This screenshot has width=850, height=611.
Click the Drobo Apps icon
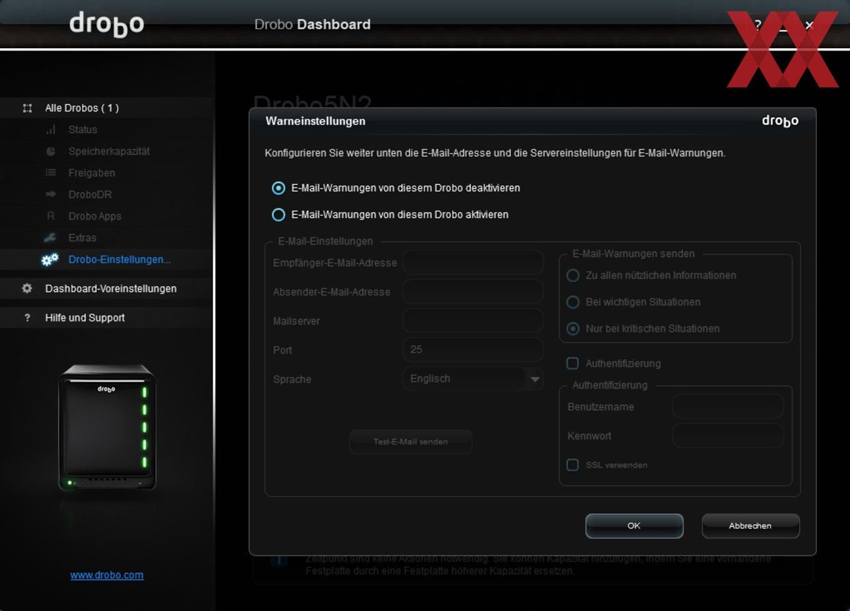pos(51,216)
